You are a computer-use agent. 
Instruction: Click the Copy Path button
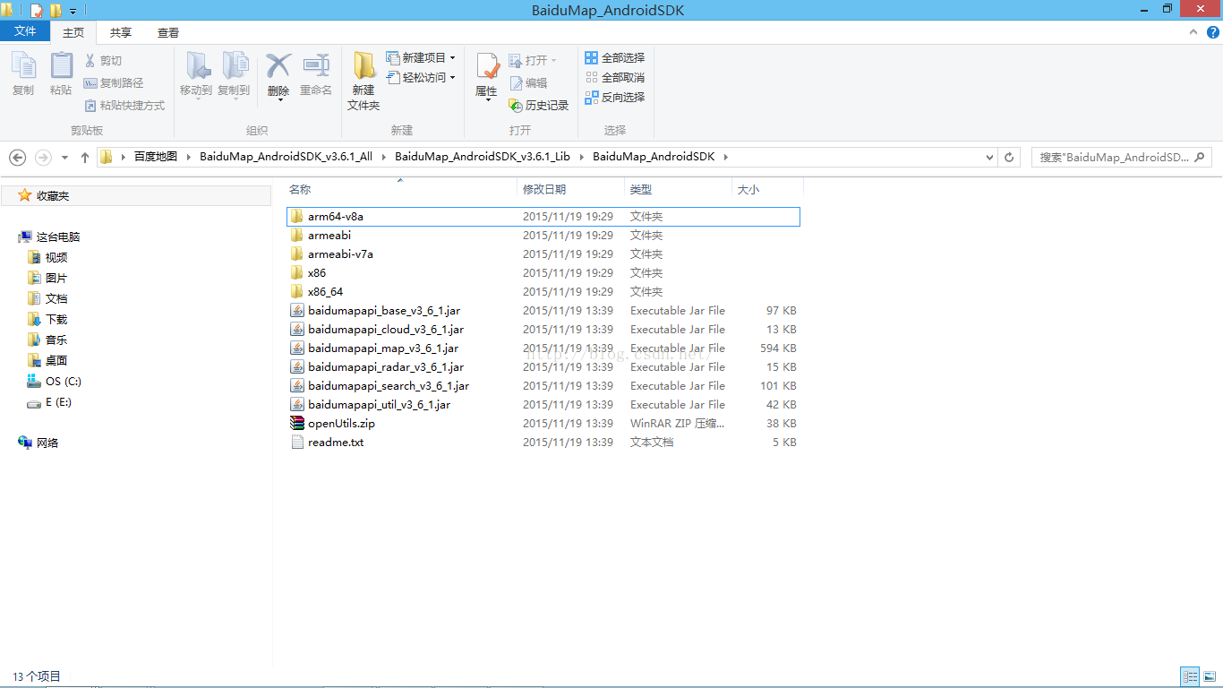point(114,82)
